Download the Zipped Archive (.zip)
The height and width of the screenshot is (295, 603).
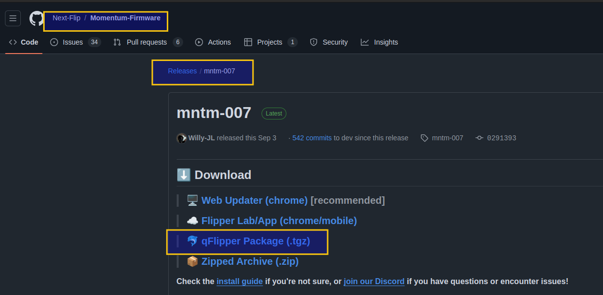[x=250, y=261]
